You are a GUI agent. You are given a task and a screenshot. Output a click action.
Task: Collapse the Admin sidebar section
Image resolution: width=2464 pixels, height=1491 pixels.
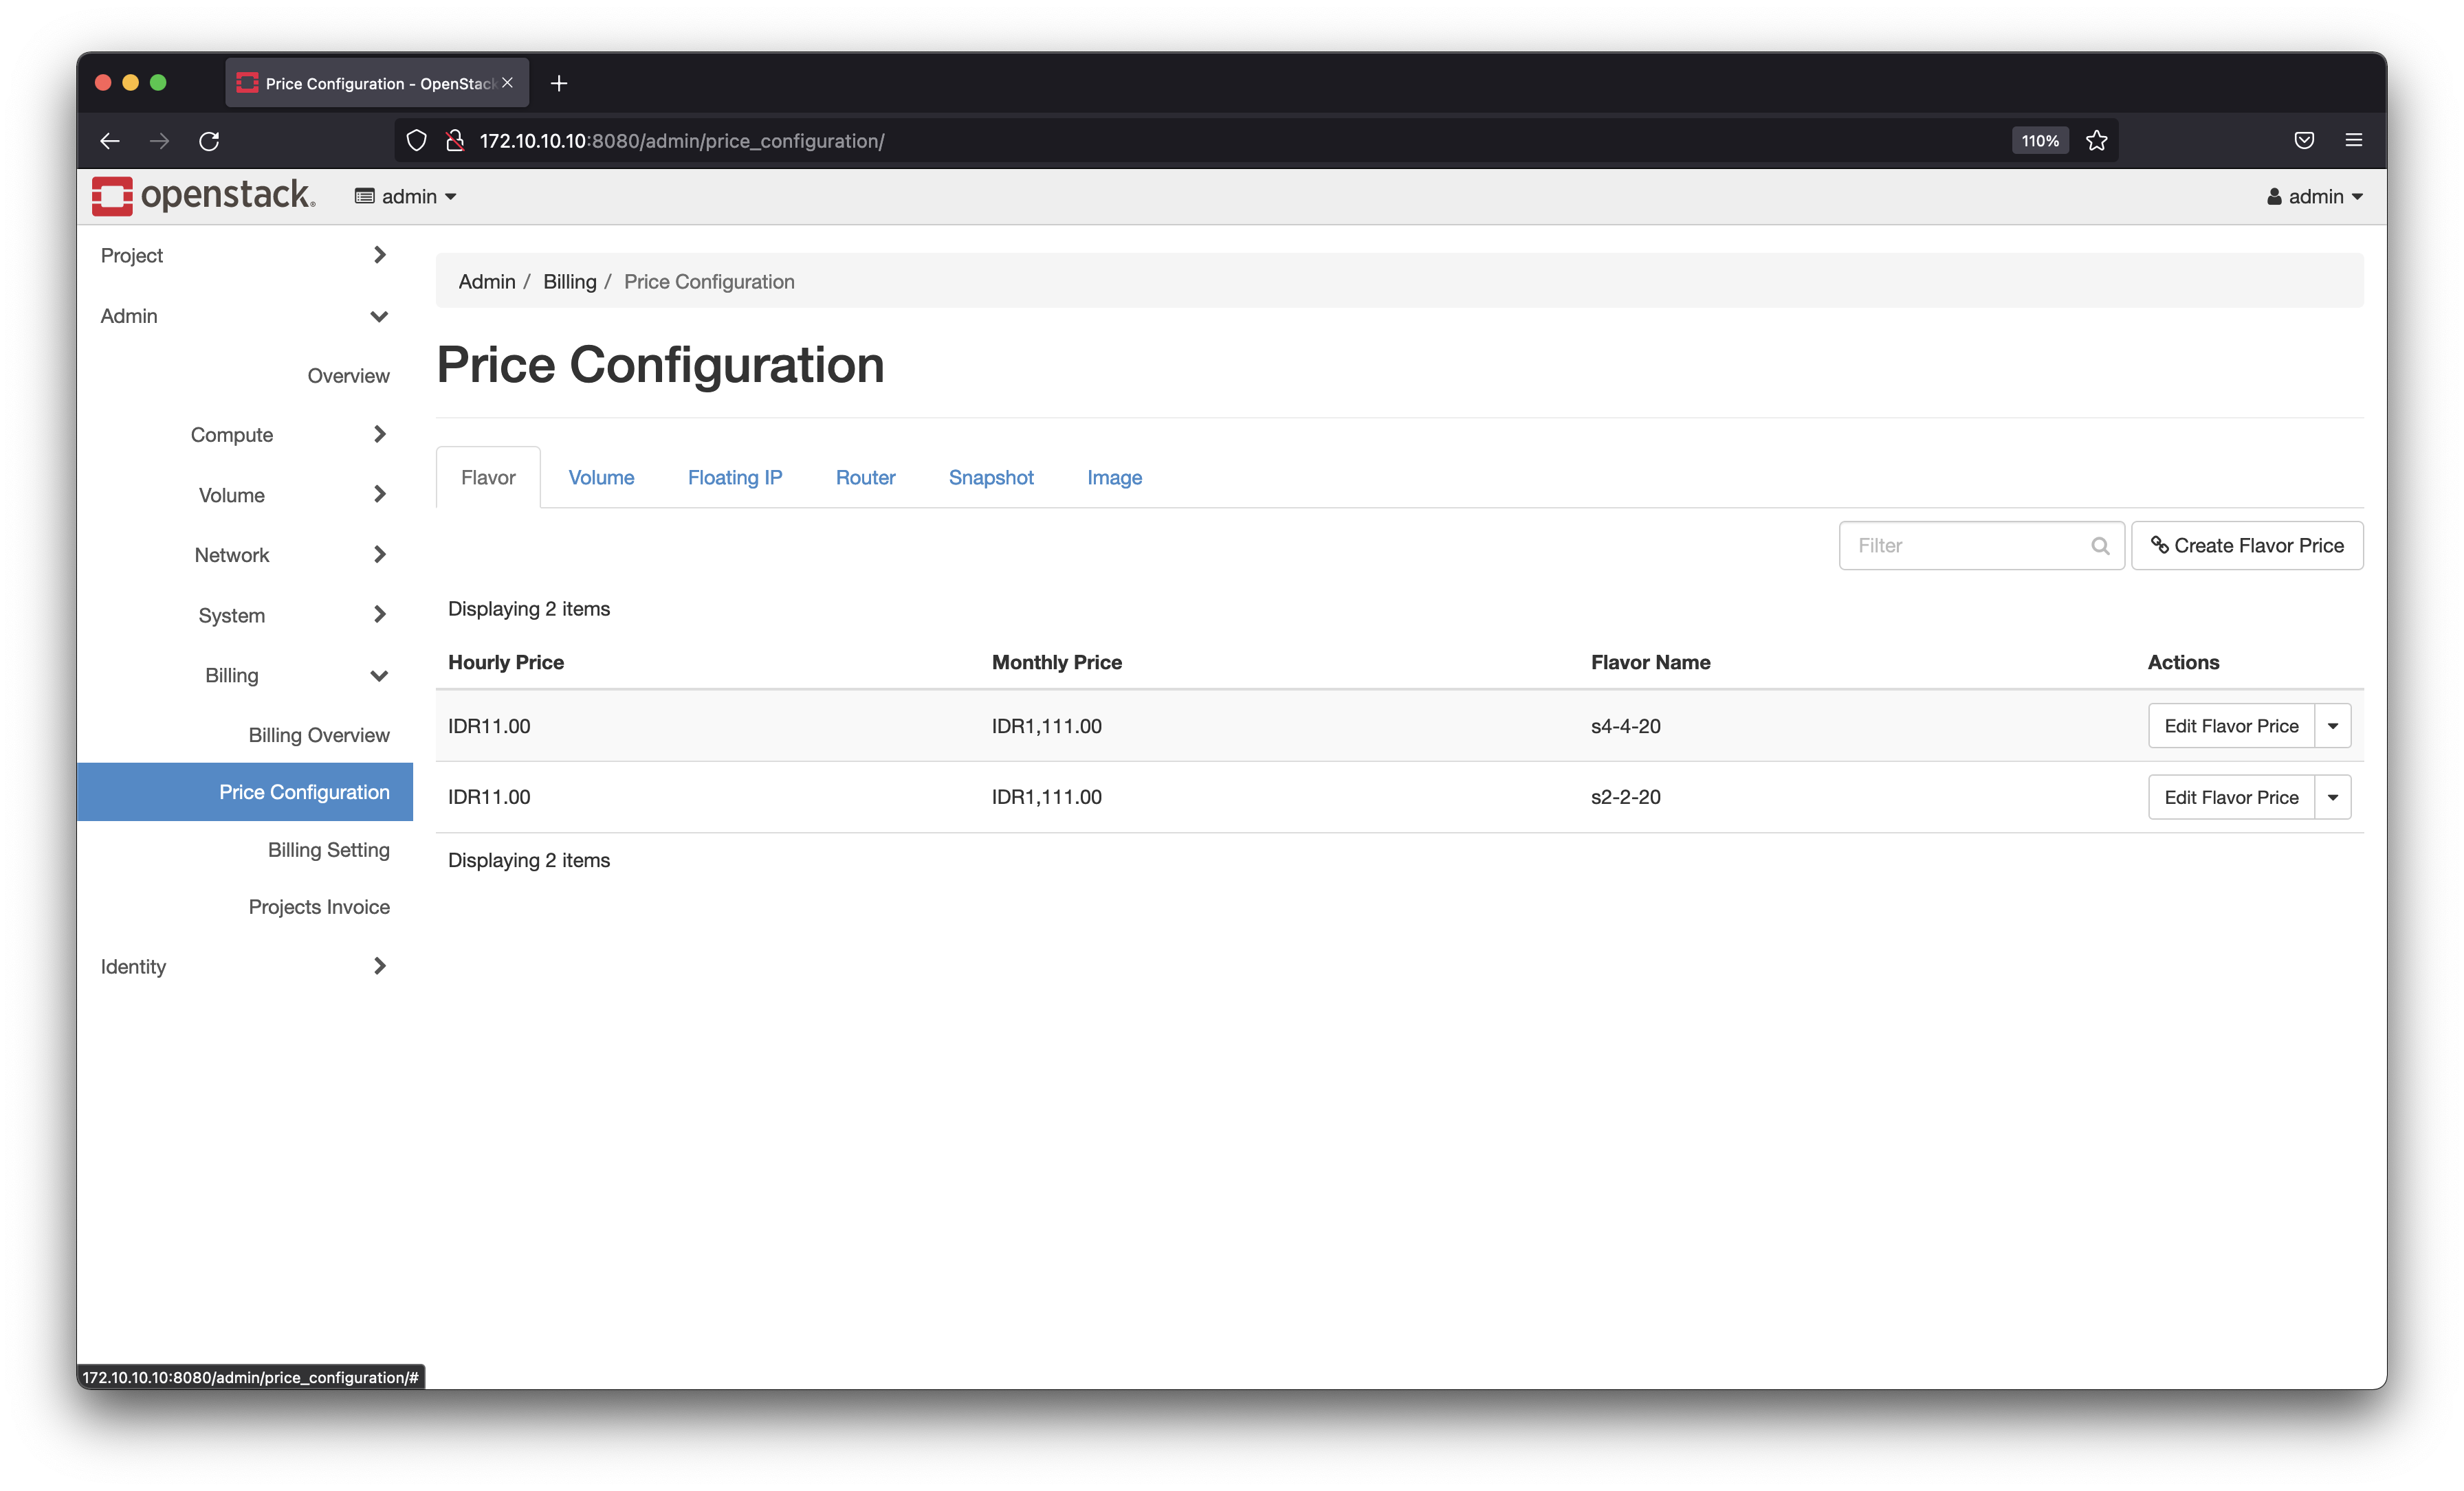click(x=244, y=316)
